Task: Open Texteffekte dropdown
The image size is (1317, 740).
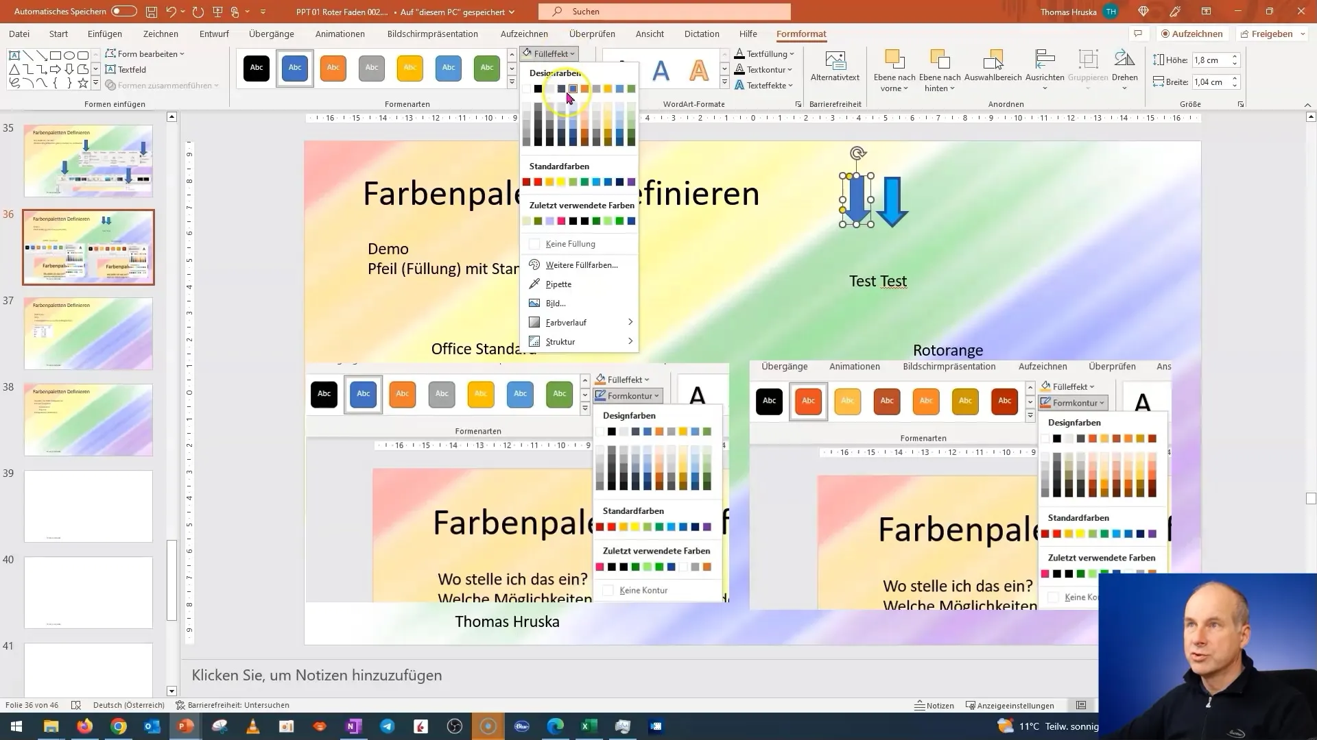Action: point(764,85)
